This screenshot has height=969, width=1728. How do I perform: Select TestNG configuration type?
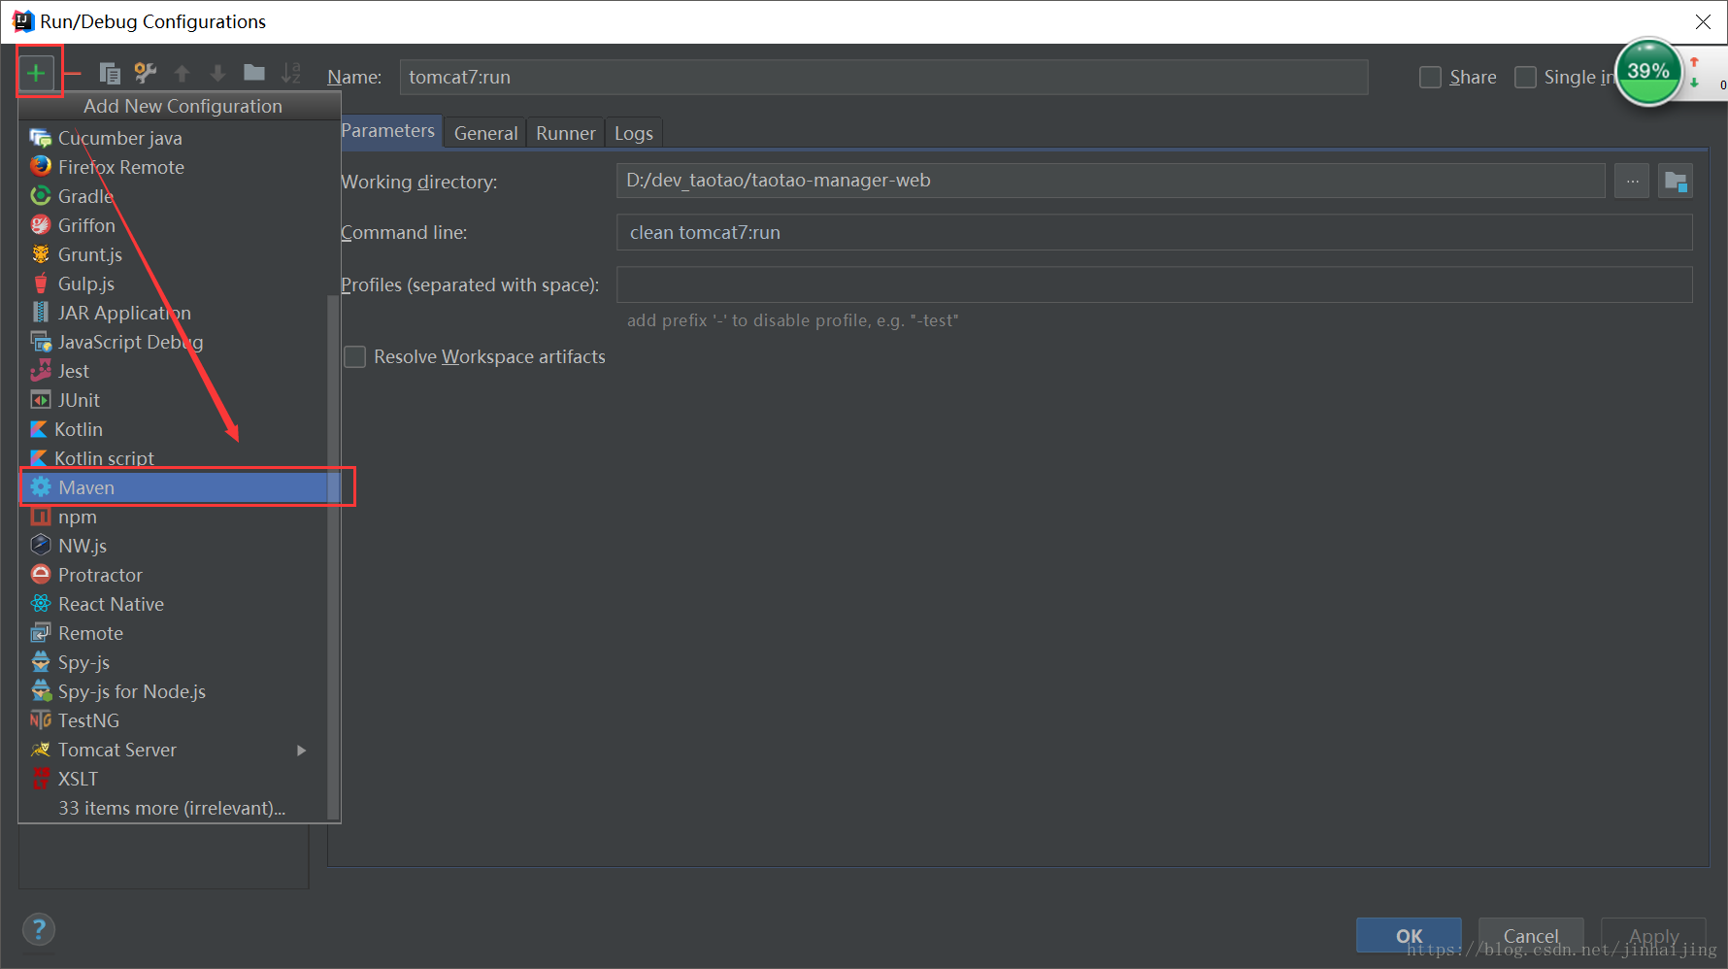[175, 720]
